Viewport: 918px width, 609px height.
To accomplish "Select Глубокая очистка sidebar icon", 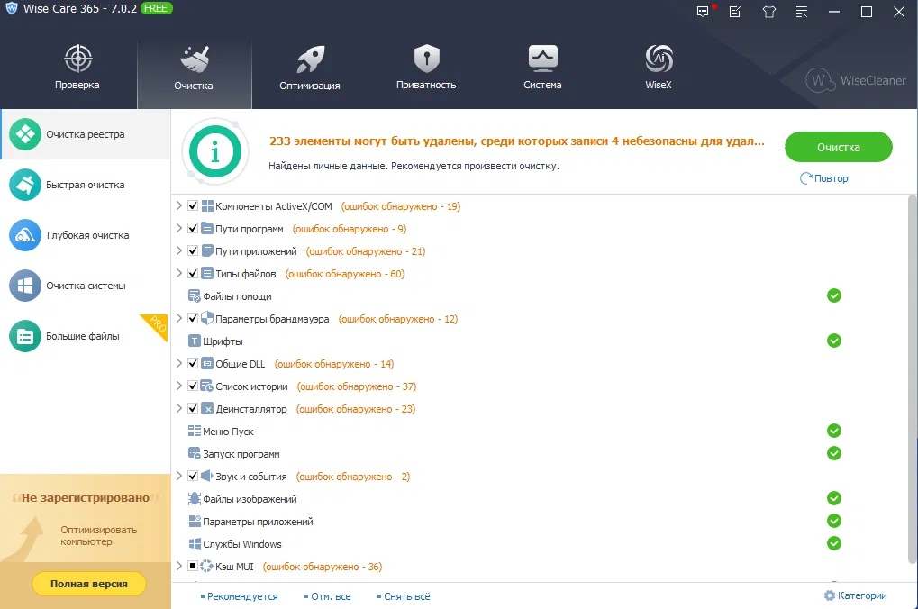I will coord(25,235).
